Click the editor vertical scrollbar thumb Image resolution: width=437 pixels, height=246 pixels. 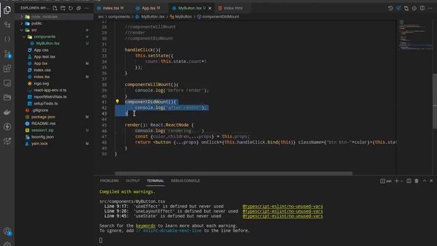[x=435, y=101]
